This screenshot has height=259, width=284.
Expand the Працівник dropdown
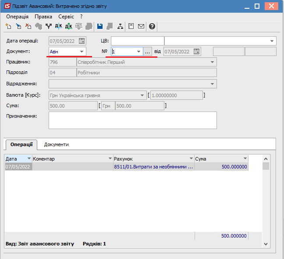pos(212,62)
